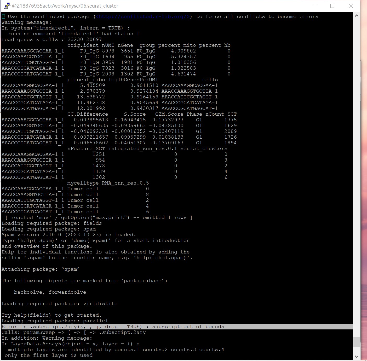Close the PuTTY terminal window
The width and height of the screenshot is (367, 361).
(x=351, y=6)
